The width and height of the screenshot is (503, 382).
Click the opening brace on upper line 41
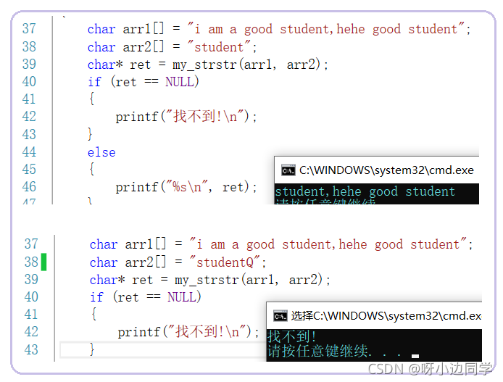[91, 99]
